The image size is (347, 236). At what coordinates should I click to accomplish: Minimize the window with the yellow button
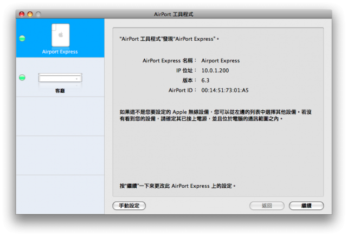[x=30, y=14]
